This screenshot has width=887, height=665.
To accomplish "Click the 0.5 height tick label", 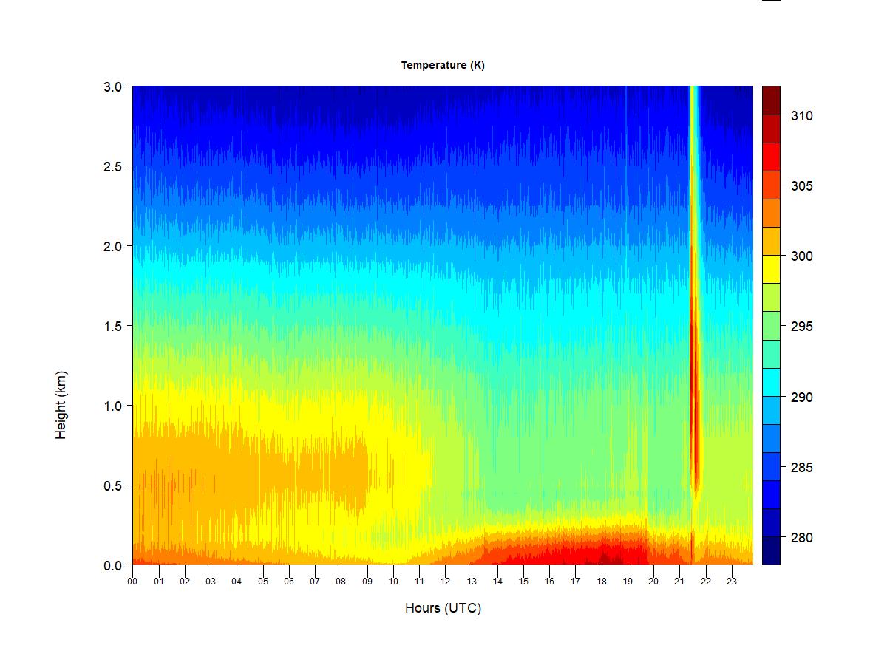I will 112,485.
